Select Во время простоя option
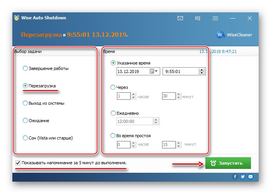The width and height of the screenshot is (271, 194). (130, 136)
